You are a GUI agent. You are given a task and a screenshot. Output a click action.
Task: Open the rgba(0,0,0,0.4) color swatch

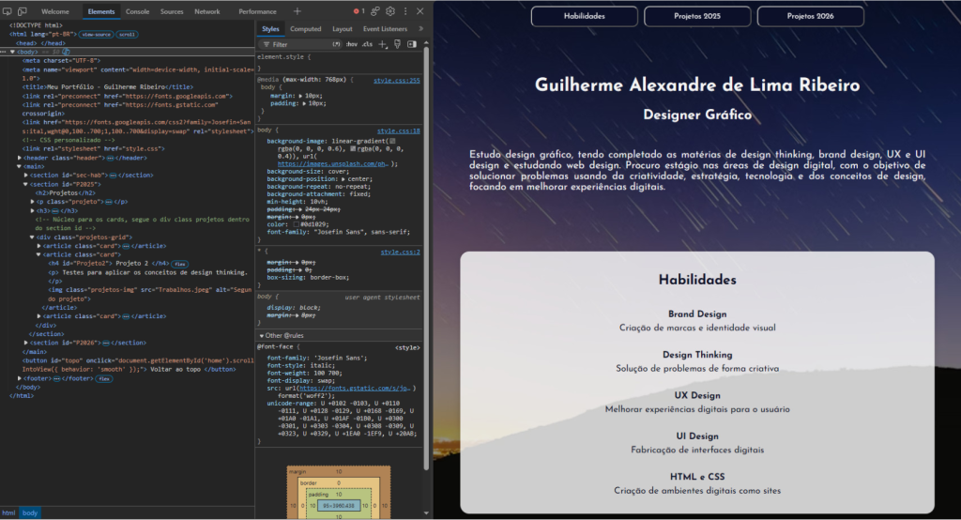353,148
